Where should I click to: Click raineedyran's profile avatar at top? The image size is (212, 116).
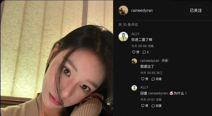click(123, 10)
